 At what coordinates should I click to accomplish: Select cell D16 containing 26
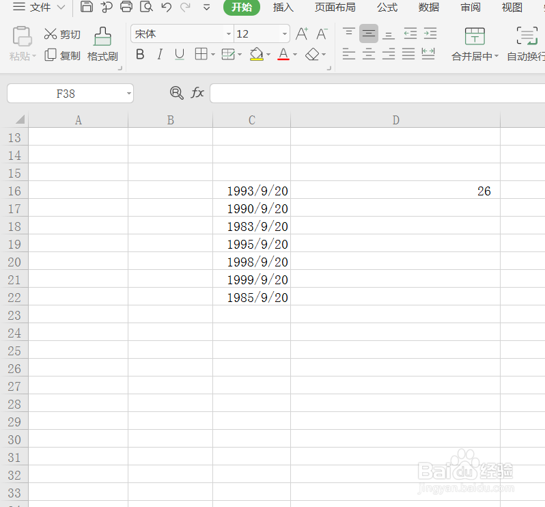(395, 190)
